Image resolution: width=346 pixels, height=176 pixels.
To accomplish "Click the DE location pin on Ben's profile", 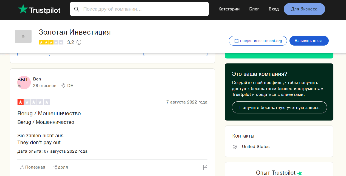I will click(x=63, y=86).
